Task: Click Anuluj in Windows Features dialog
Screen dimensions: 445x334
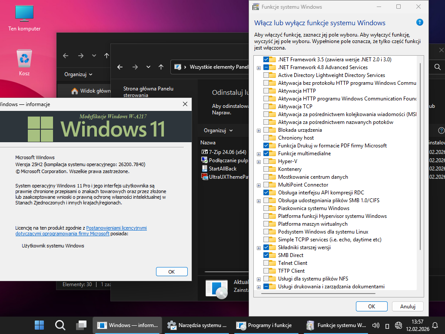Action: 408,306
